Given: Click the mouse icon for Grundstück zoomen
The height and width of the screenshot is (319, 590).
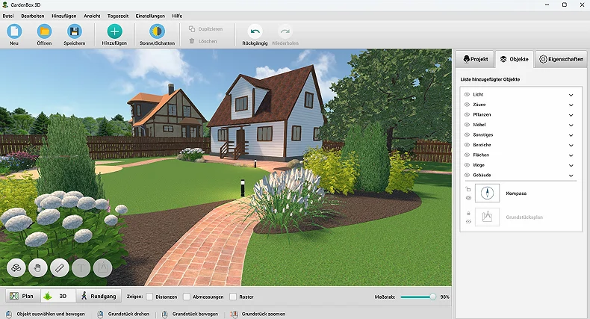Looking at the screenshot, I should tap(234, 314).
